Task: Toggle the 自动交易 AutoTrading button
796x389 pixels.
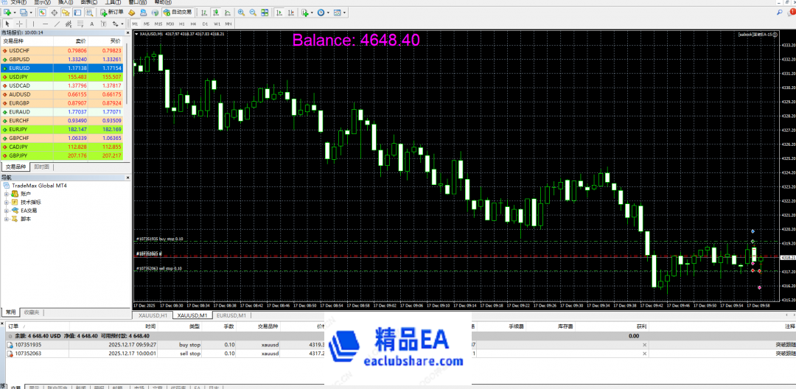Action: click(177, 13)
